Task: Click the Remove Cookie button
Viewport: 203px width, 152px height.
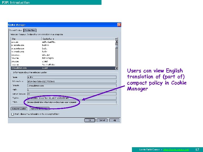Action: [x=19, y=109]
